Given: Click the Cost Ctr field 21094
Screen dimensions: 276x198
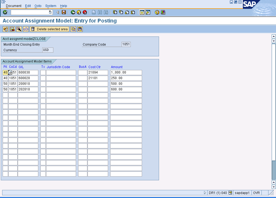Looking at the screenshot, I should point(98,72).
